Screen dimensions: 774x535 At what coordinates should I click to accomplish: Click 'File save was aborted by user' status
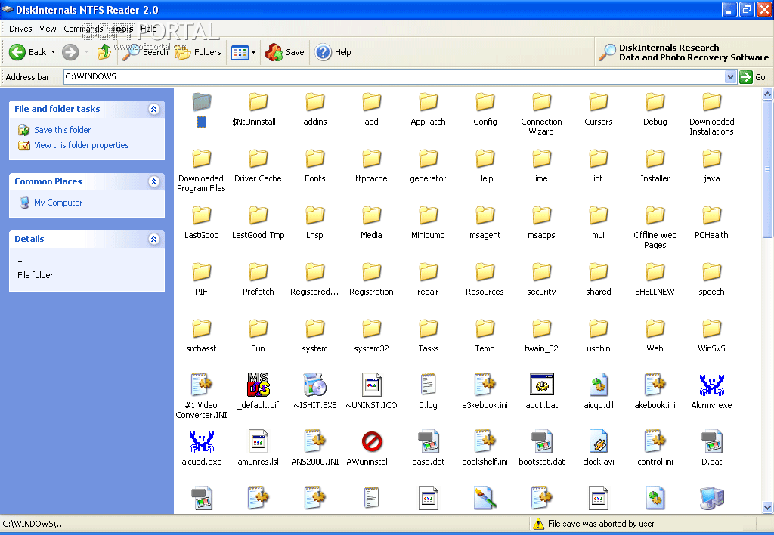[x=601, y=524]
